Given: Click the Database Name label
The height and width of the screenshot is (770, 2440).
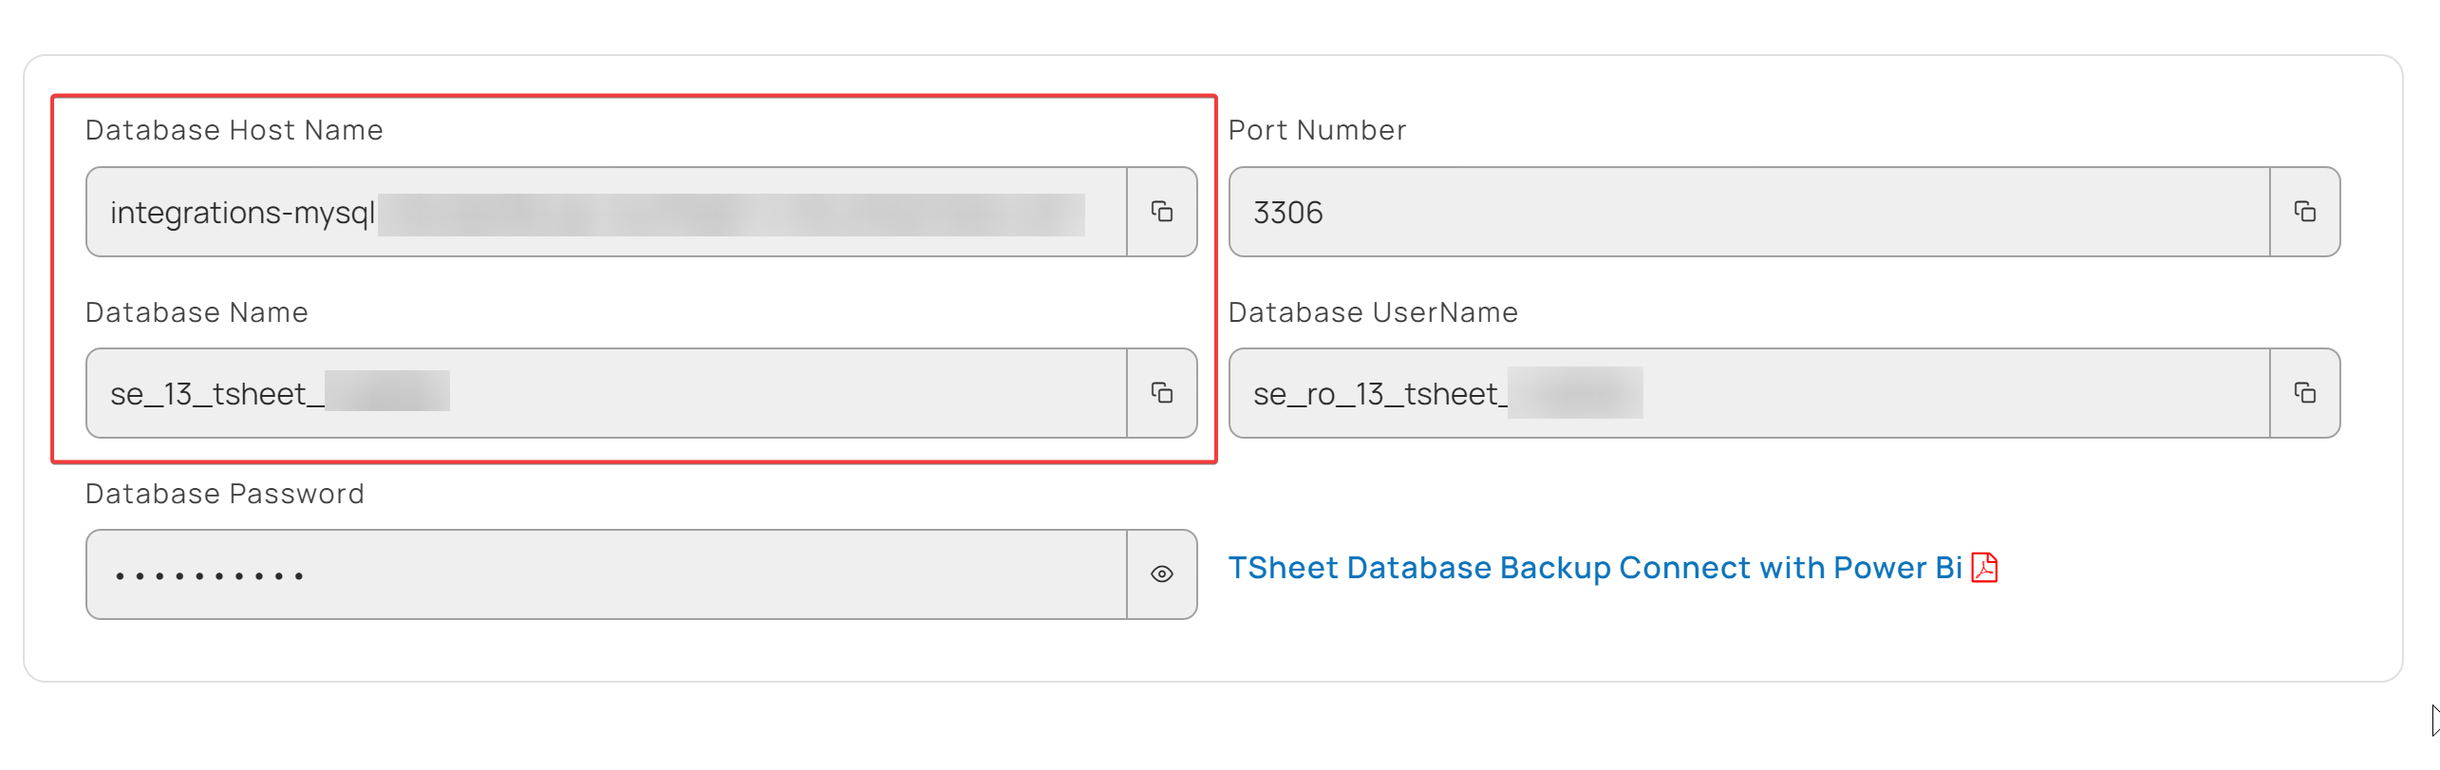Looking at the screenshot, I should point(197,312).
